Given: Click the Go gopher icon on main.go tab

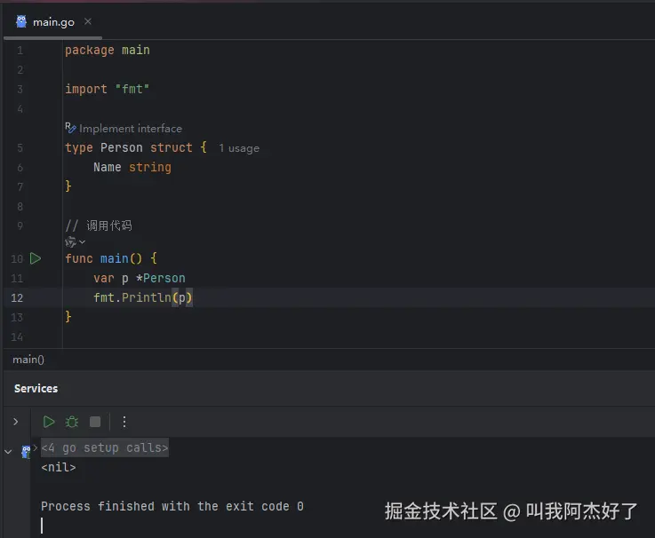Looking at the screenshot, I should pyautogui.click(x=21, y=21).
